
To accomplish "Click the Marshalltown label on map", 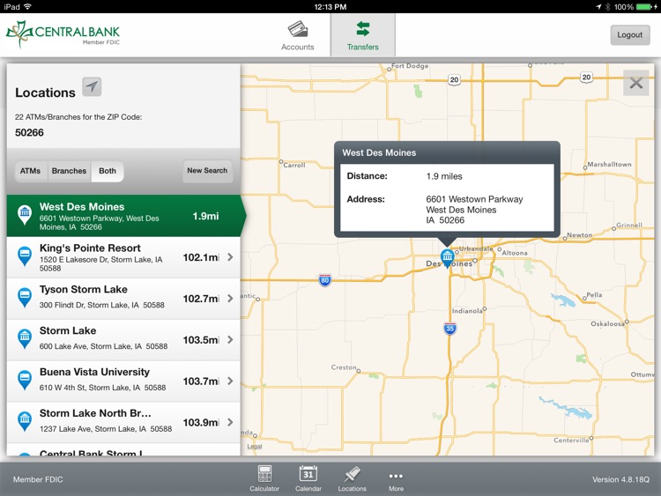I will [609, 165].
